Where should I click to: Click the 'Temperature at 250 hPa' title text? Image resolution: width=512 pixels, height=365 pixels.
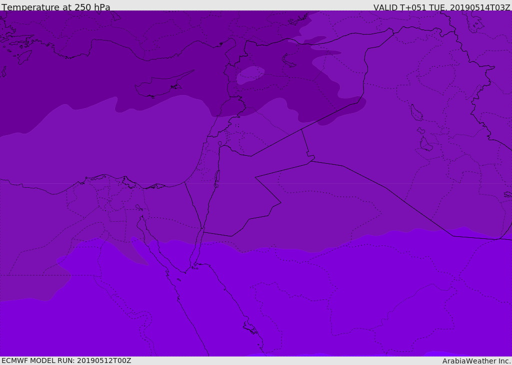(56, 7)
